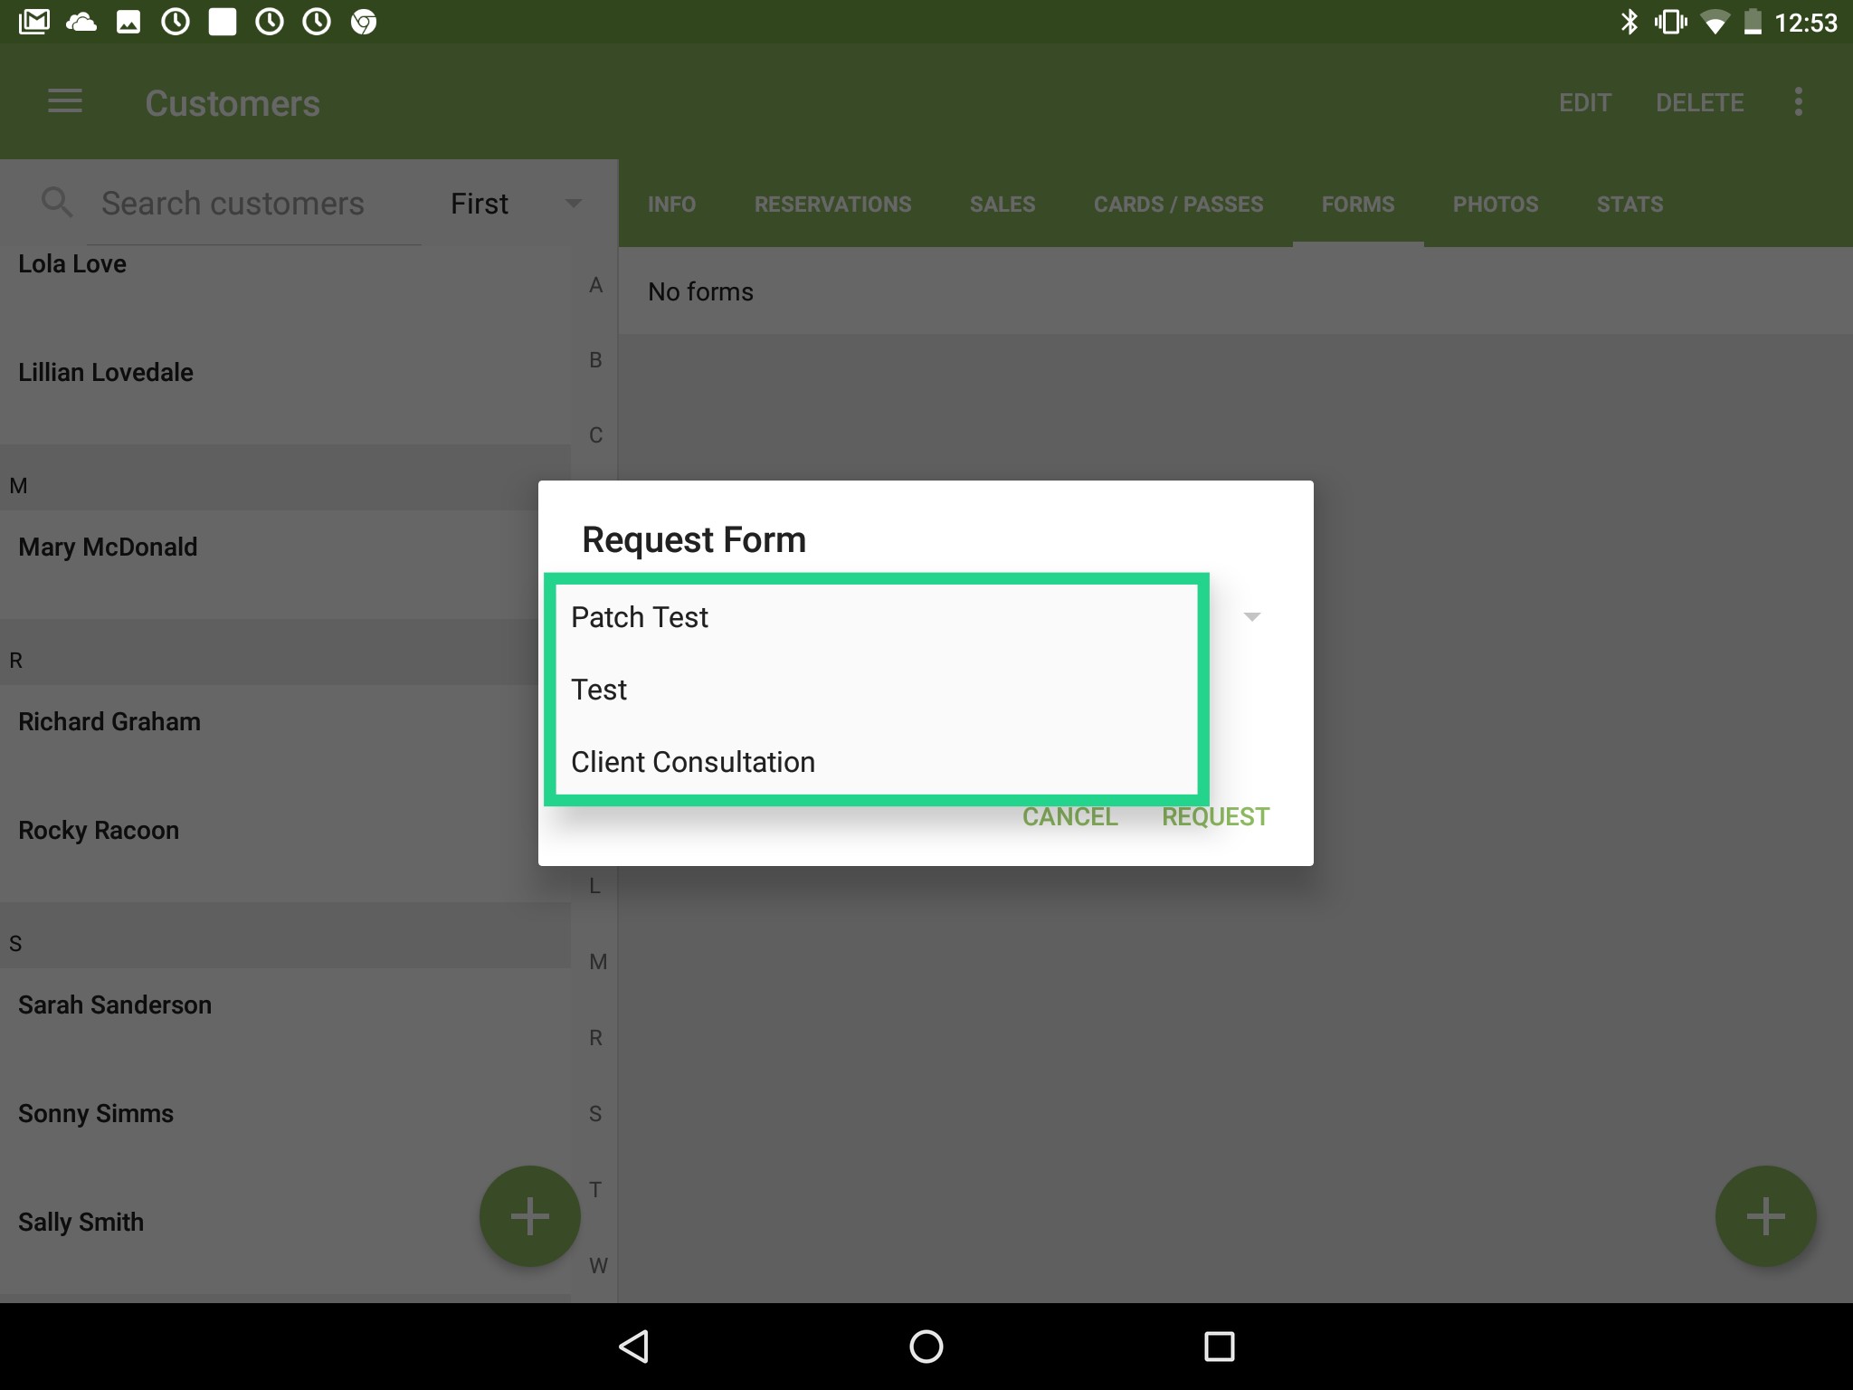Focus the Search customers field

click(253, 204)
